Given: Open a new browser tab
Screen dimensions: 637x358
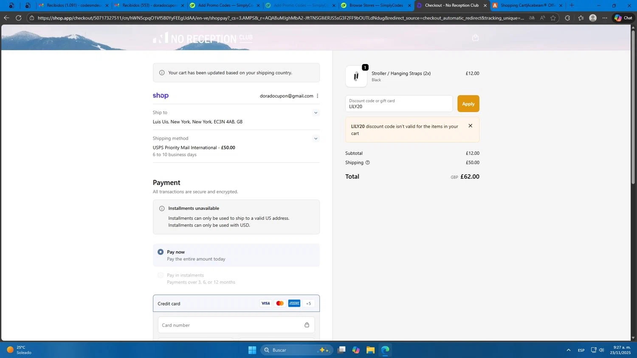Looking at the screenshot, I should click(x=572, y=6).
